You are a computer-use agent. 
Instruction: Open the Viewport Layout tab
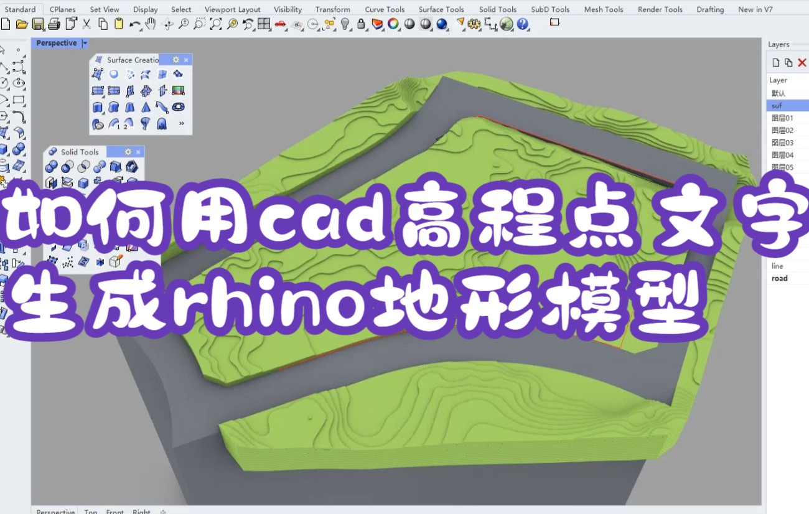[233, 9]
